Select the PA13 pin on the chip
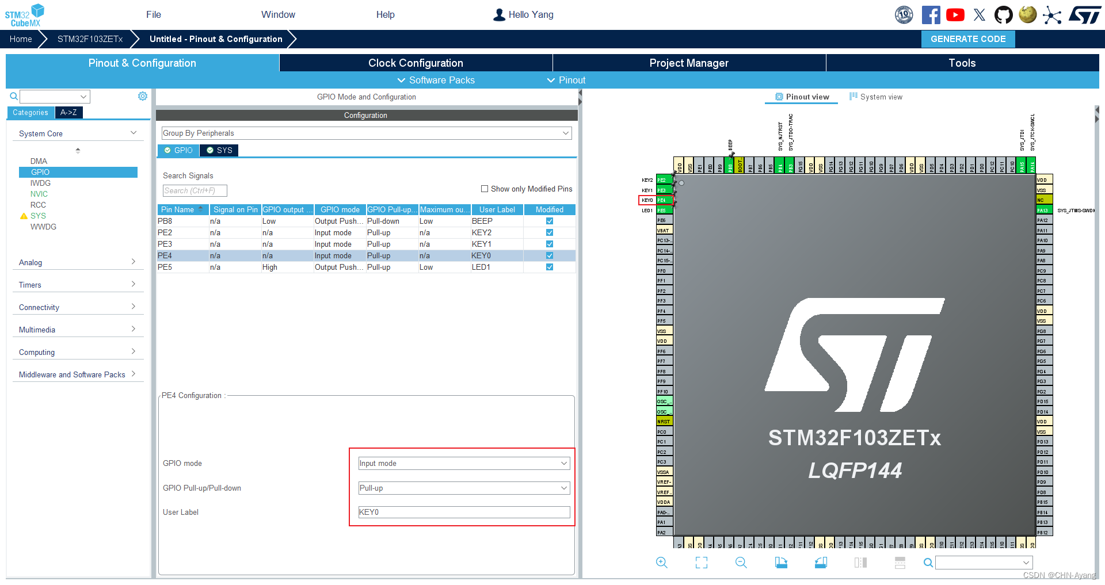 pyautogui.click(x=1045, y=211)
